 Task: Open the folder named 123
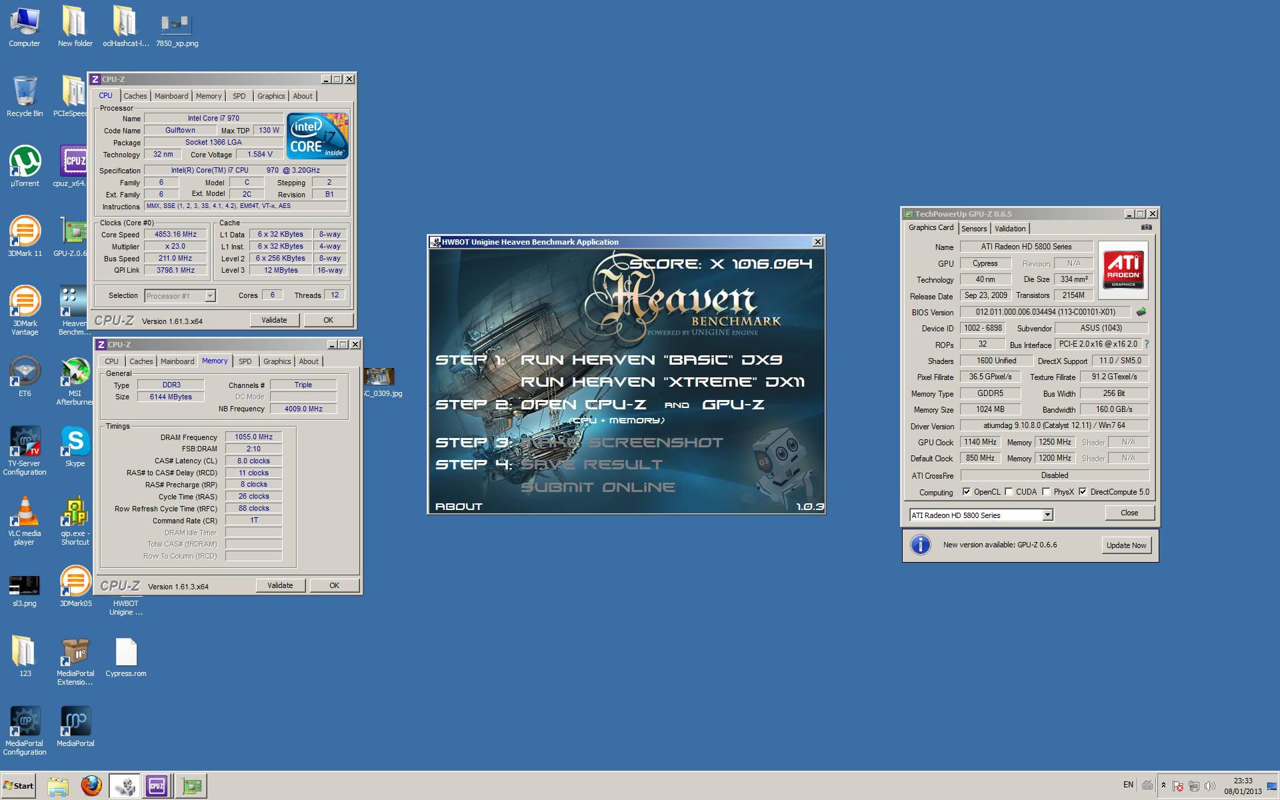point(24,657)
